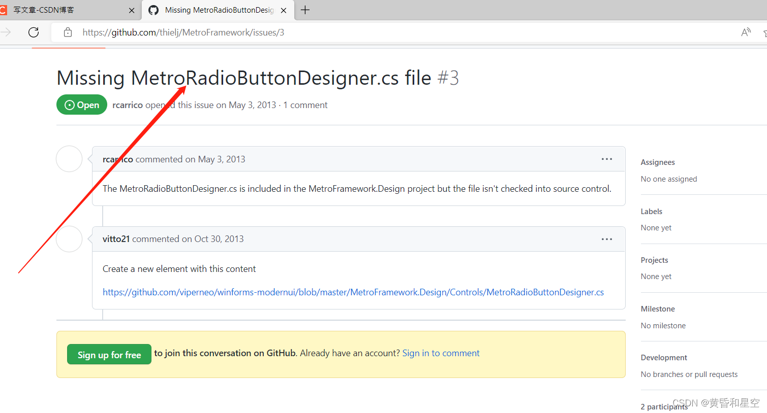The width and height of the screenshot is (767, 413).
Task: Click vitto21's avatar on the second comment
Action: [x=69, y=239]
